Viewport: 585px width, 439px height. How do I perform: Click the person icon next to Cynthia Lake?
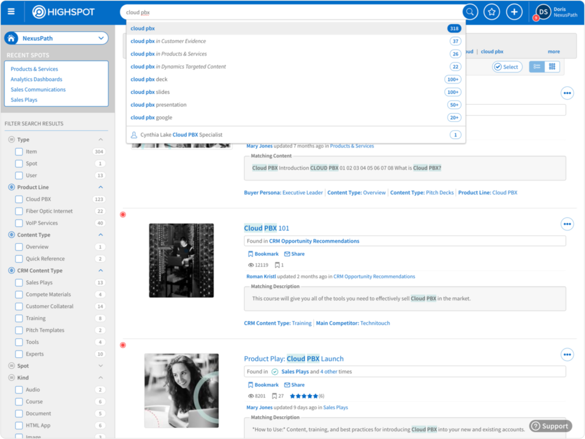click(x=134, y=135)
